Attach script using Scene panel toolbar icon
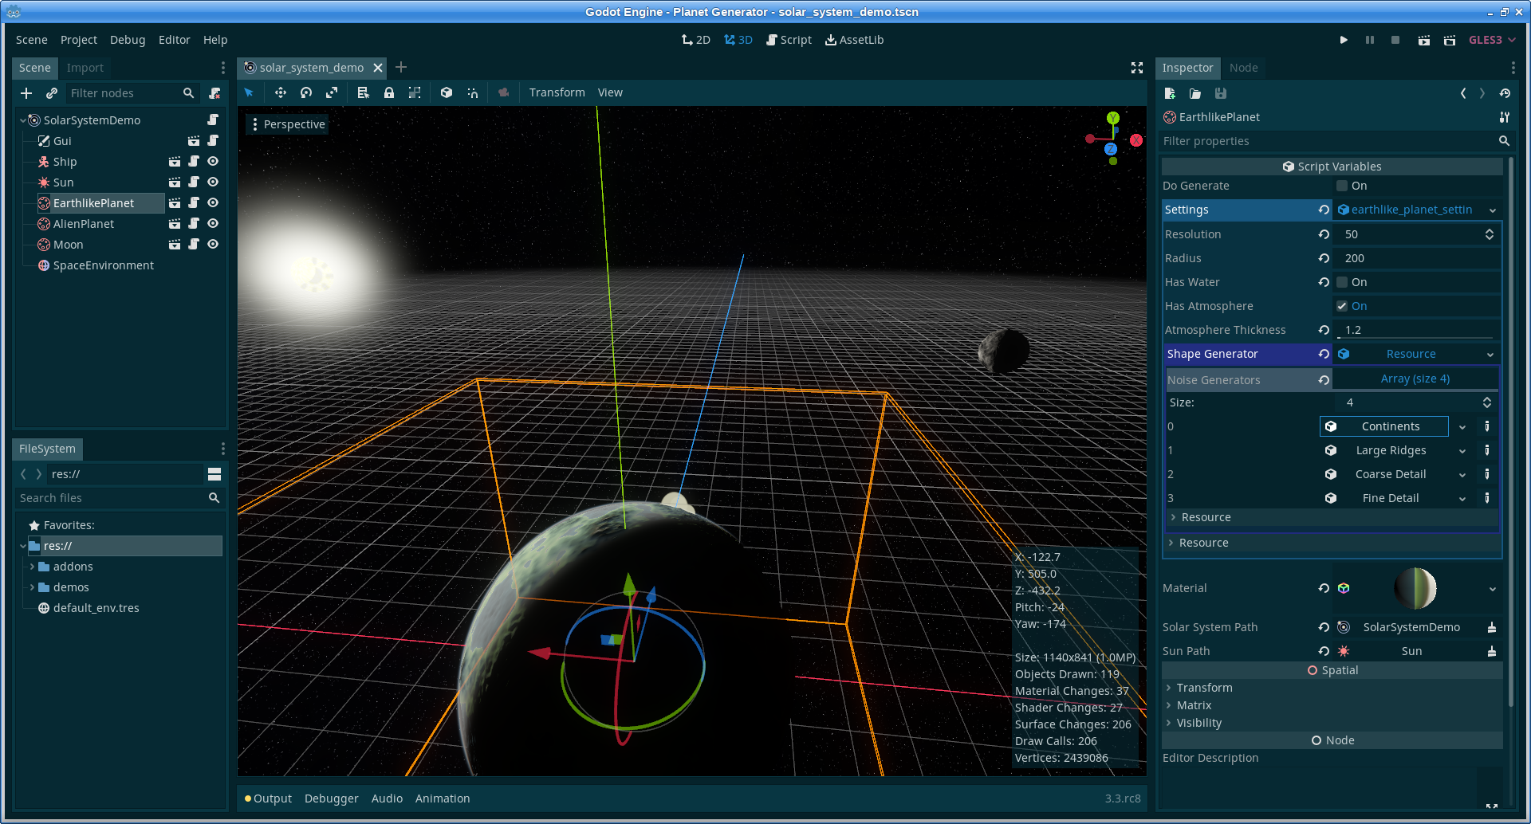Viewport: 1531px width, 824px height. point(214,93)
